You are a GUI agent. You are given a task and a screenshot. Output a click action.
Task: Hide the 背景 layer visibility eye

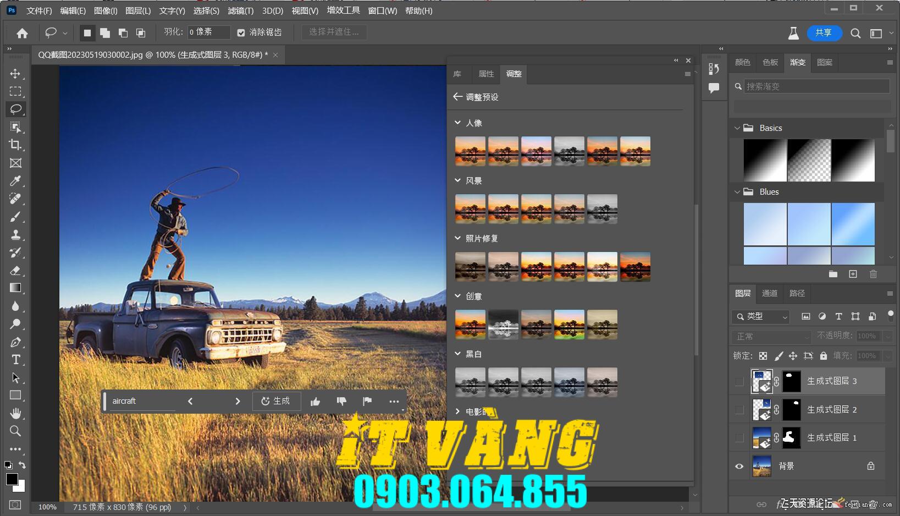tap(739, 466)
